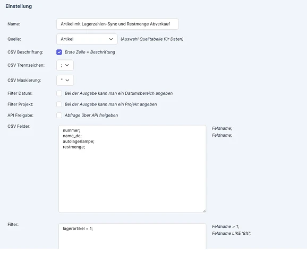Click the chevron arrow in Quelle dropdown

[111, 39]
